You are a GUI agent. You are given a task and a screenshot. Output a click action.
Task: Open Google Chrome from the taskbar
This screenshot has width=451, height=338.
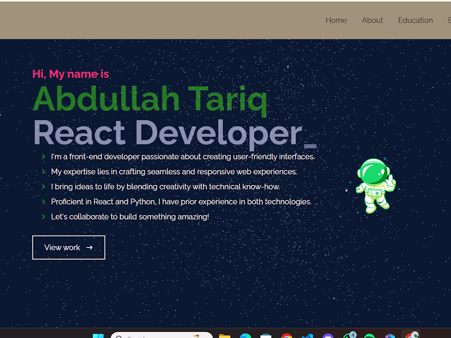pyautogui.click(x=287, y=336)
